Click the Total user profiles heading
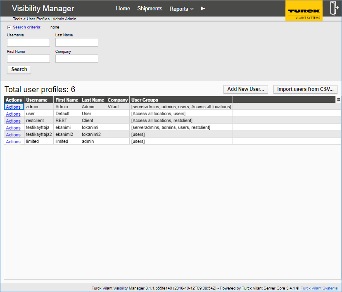This screenshot has height=292, width=342. pos(40,89)
